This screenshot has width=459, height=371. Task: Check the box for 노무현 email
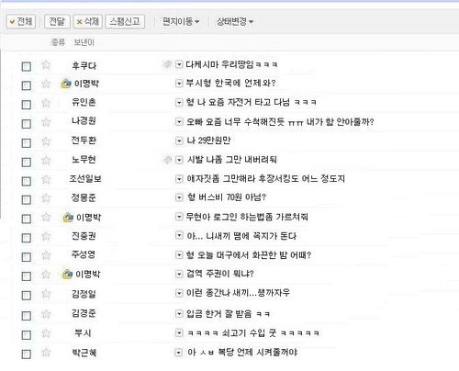coord(27,162)
